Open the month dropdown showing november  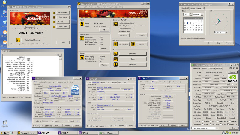coord(202,14)
